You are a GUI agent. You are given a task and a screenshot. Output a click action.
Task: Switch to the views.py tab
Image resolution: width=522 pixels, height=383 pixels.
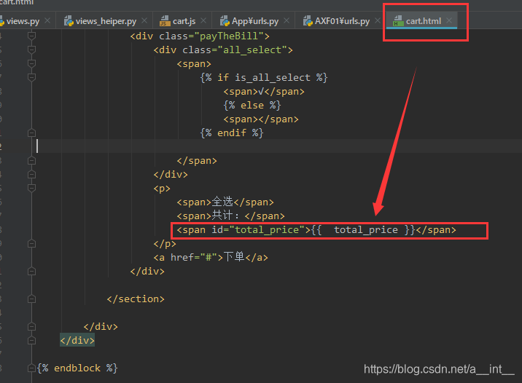click(x=23, y=21)
